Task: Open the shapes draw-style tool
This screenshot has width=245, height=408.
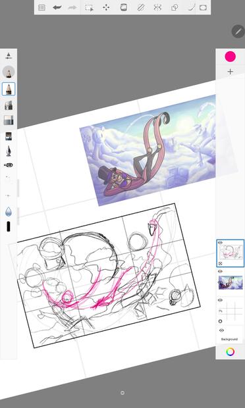Action: point(175,7)
